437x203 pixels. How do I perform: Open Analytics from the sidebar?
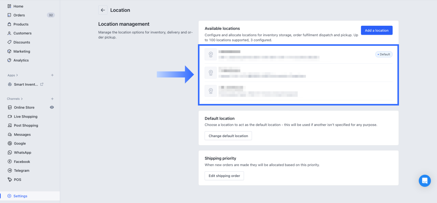tap(21, 60)
